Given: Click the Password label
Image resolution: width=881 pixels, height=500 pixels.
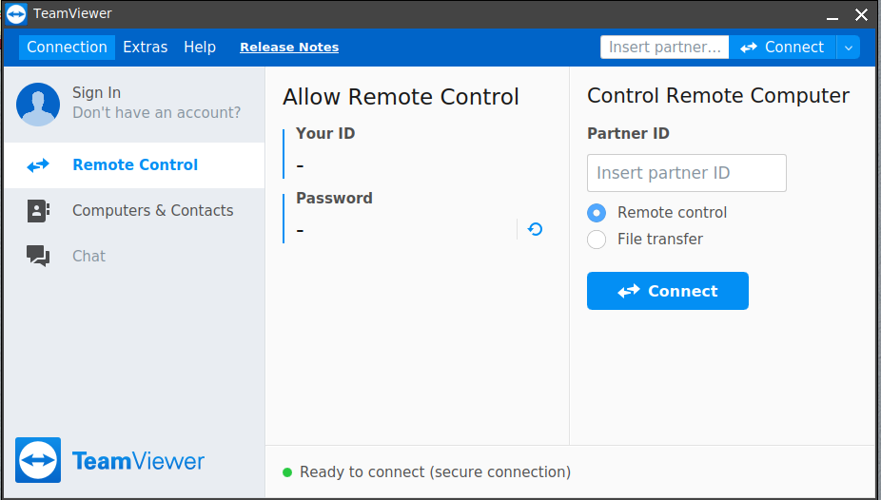Looking at the screenshot, I should pos(334,198).
